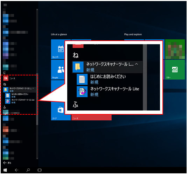Click the taskbar back arrow
Image resolution: width=188 pixels, height=174 pixels.
point(16,170)
